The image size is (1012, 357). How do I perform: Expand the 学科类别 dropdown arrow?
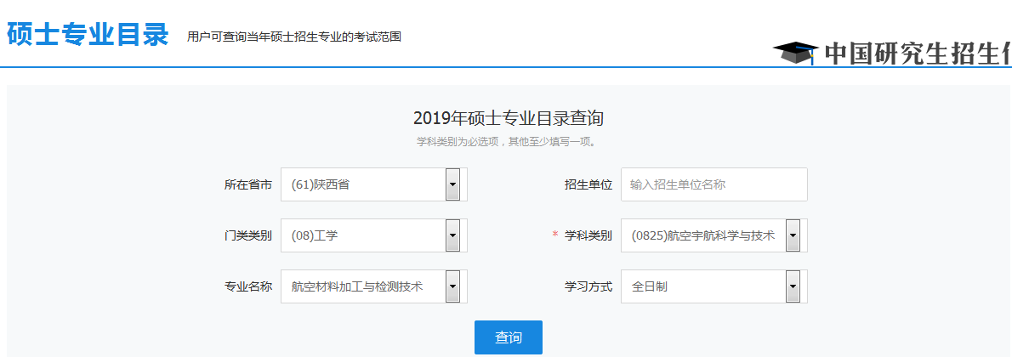click(793, 235)
